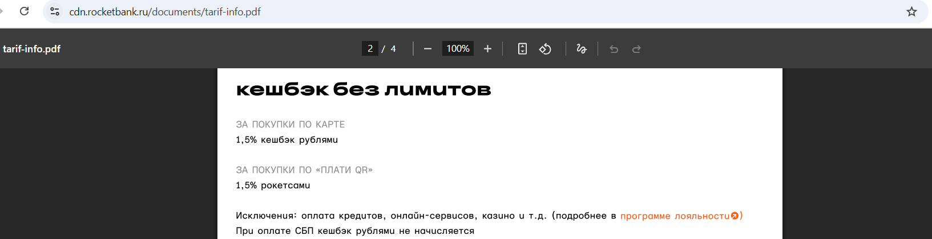Bookmark this page with the star icon

point(911,11)
